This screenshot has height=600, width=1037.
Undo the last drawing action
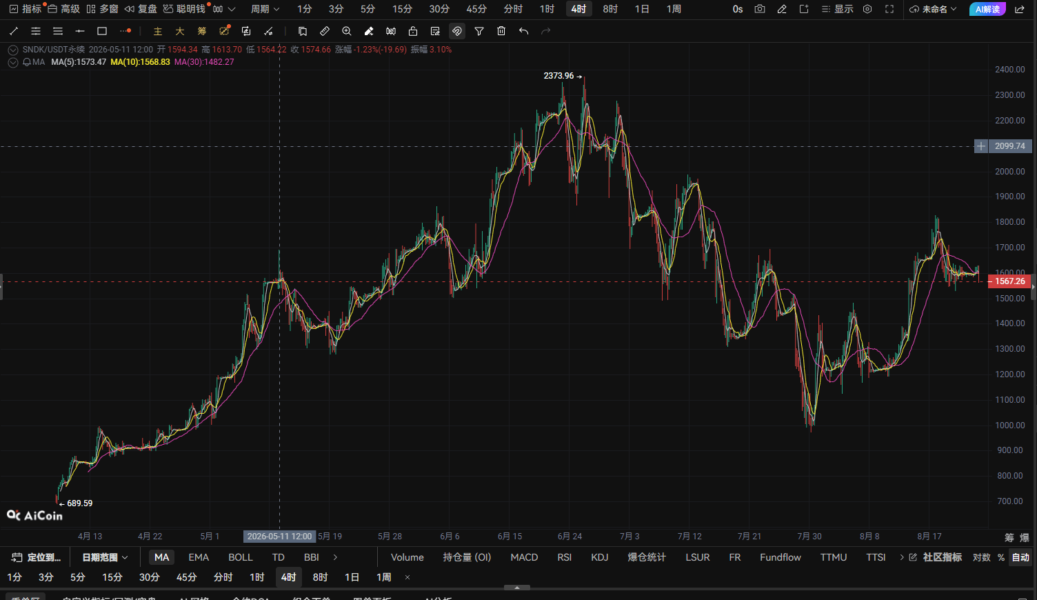pos(523,31)
